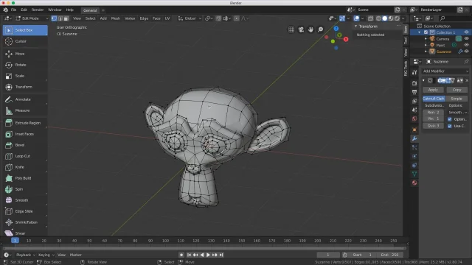
Task: Open the Global transform orientation dropdown
Action: click(190, 18)
